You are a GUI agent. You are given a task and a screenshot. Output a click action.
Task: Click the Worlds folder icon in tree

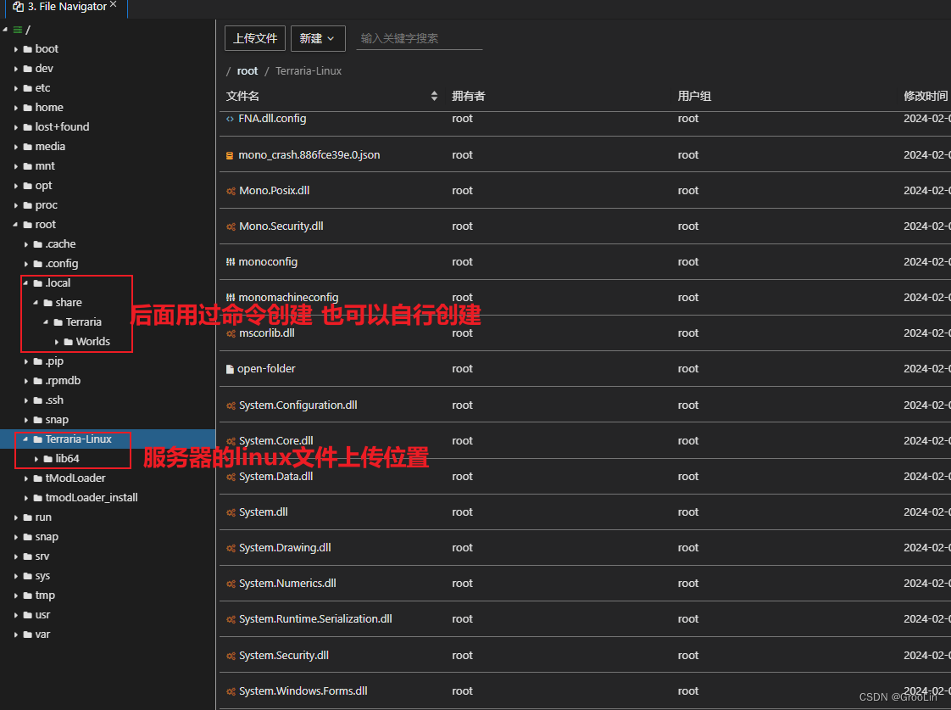[x=68, y=342]
